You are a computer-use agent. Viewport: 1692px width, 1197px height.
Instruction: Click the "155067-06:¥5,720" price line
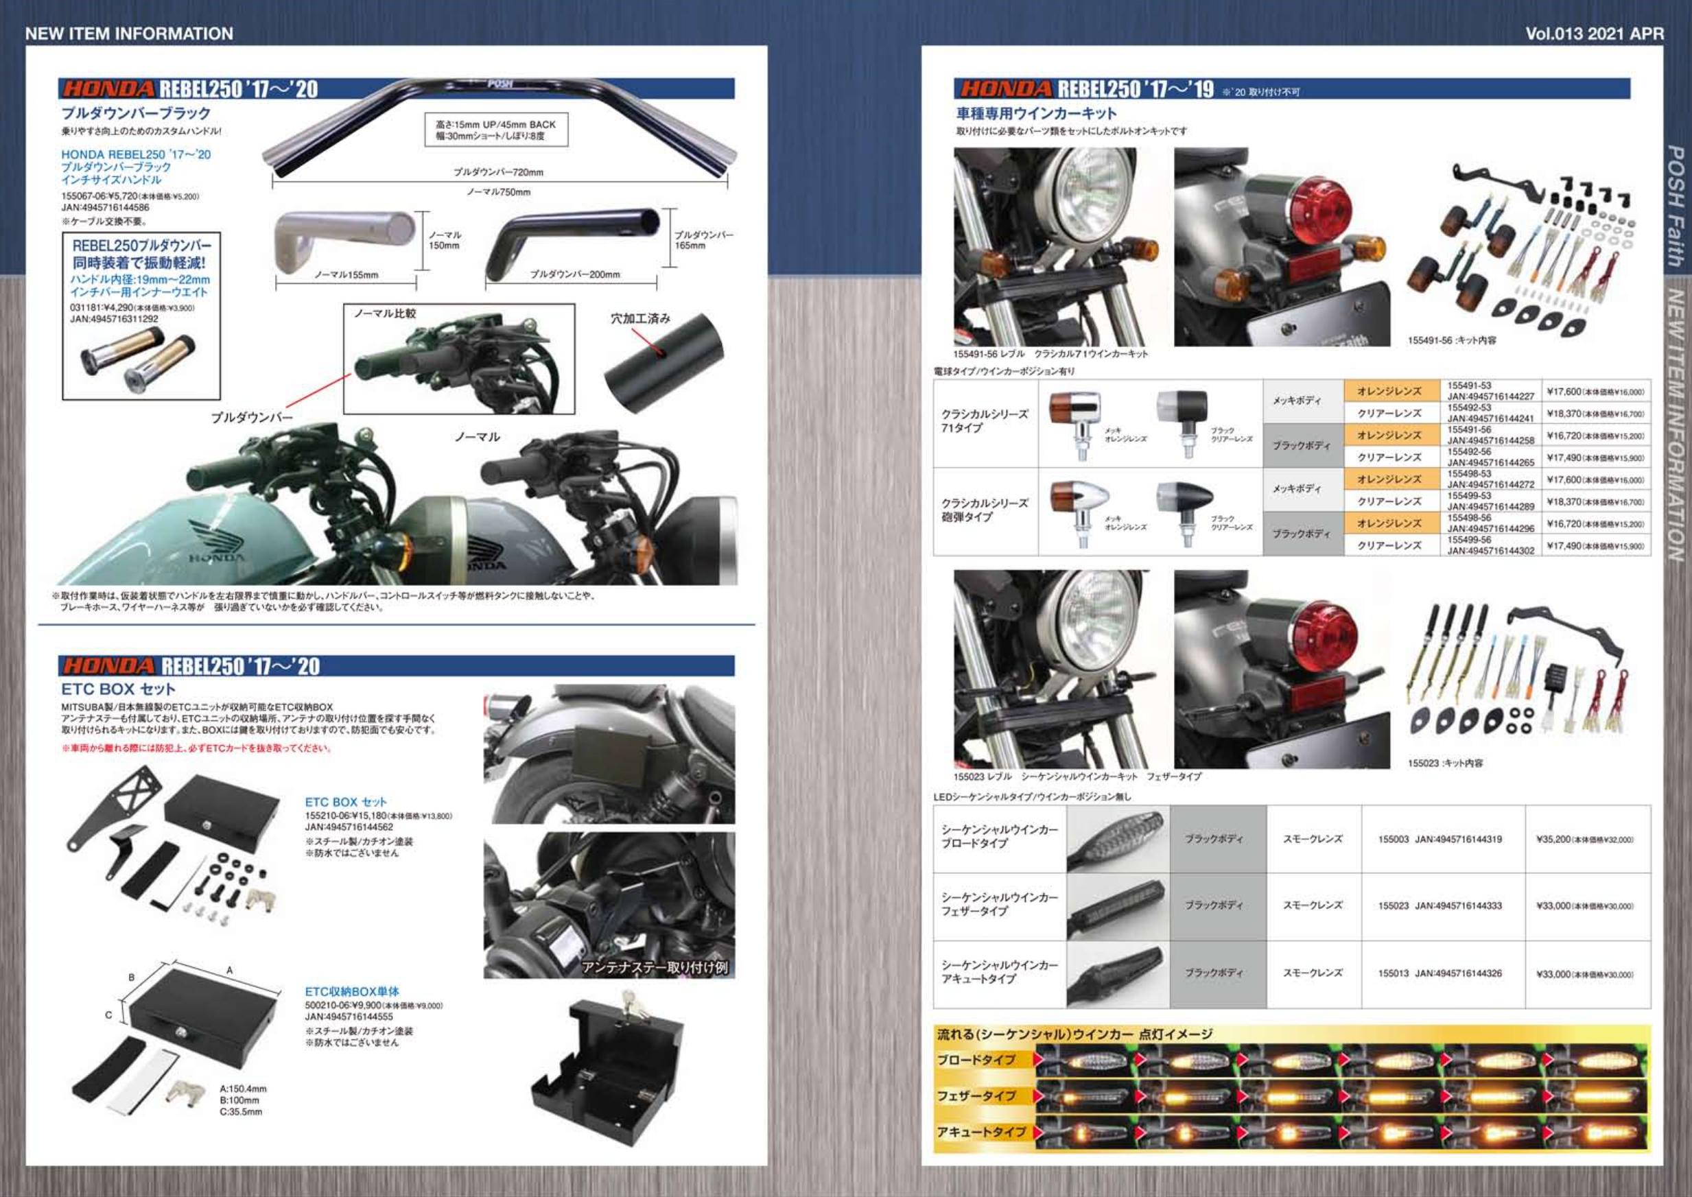pyautogui.click(x=130, y=196)
